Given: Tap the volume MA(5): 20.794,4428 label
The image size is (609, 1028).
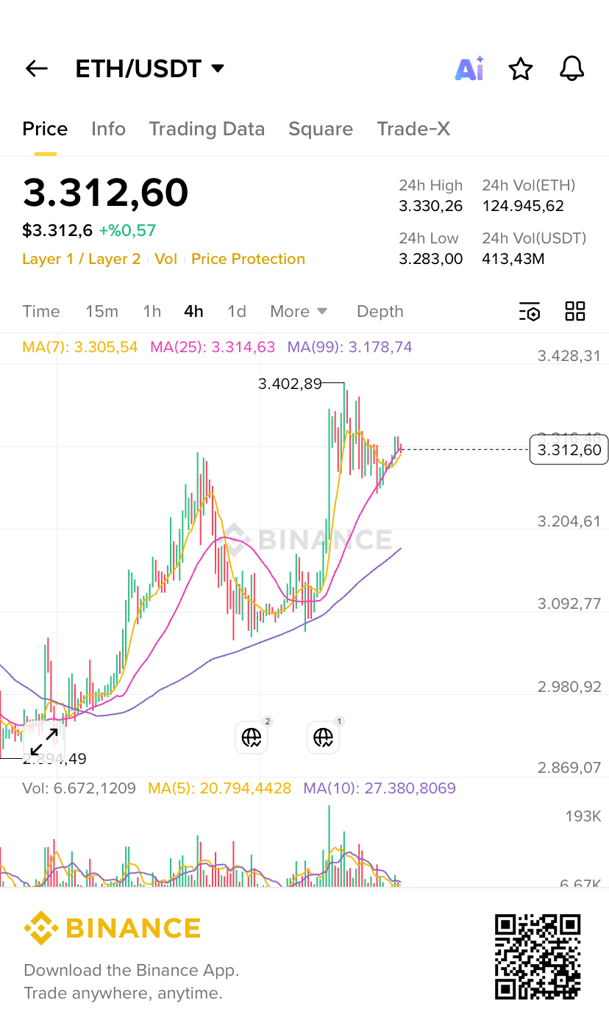Looking at the screenshot, I should click(x=220, y=788).
